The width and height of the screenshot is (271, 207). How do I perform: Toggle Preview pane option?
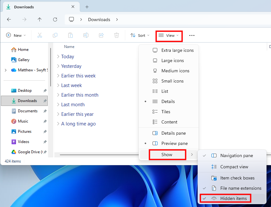pos(168,143)
